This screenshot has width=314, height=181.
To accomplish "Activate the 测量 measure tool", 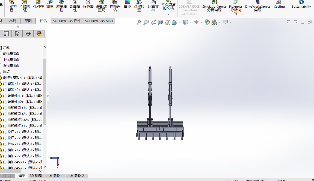I will 50,4.
